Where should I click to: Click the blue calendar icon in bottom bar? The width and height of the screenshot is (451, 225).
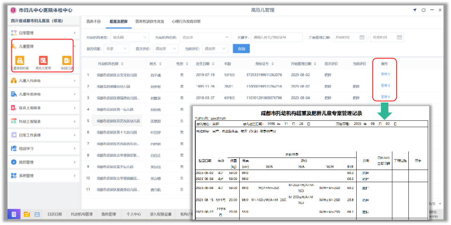coord(37,214)
